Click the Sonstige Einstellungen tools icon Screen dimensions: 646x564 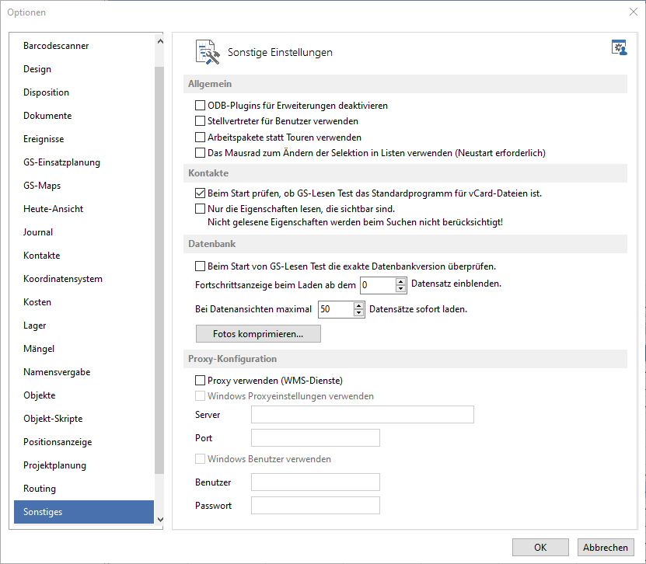[x=208, y=52]
